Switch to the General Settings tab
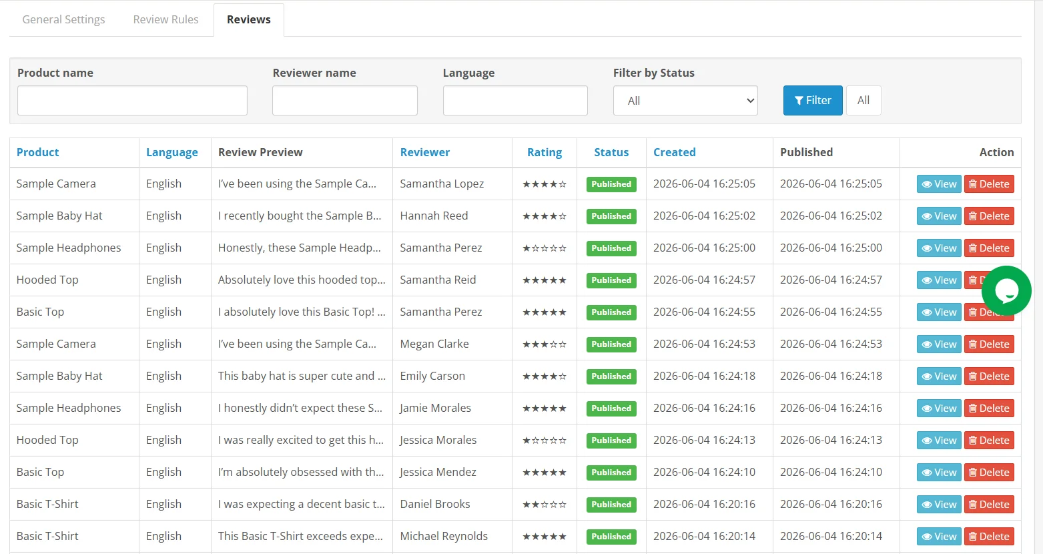Viewport: 1043px width, 554px height. (63, 19)
